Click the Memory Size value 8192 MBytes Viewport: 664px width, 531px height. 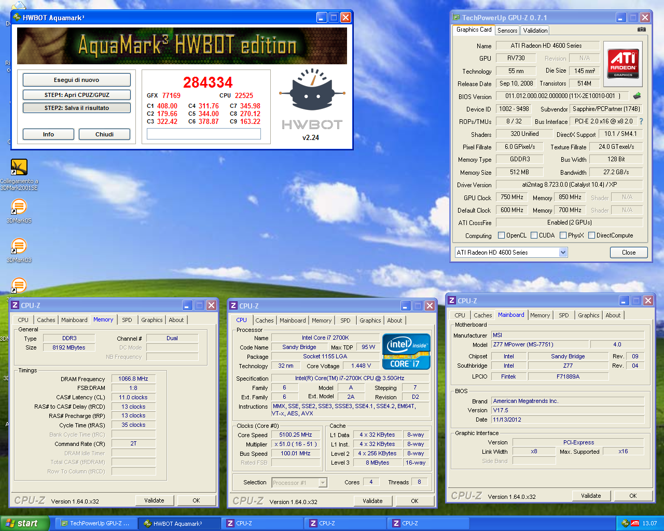click(x=69, y=347)
